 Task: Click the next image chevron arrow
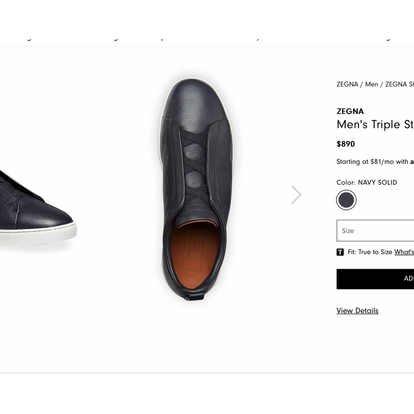[x=296, y=194]
